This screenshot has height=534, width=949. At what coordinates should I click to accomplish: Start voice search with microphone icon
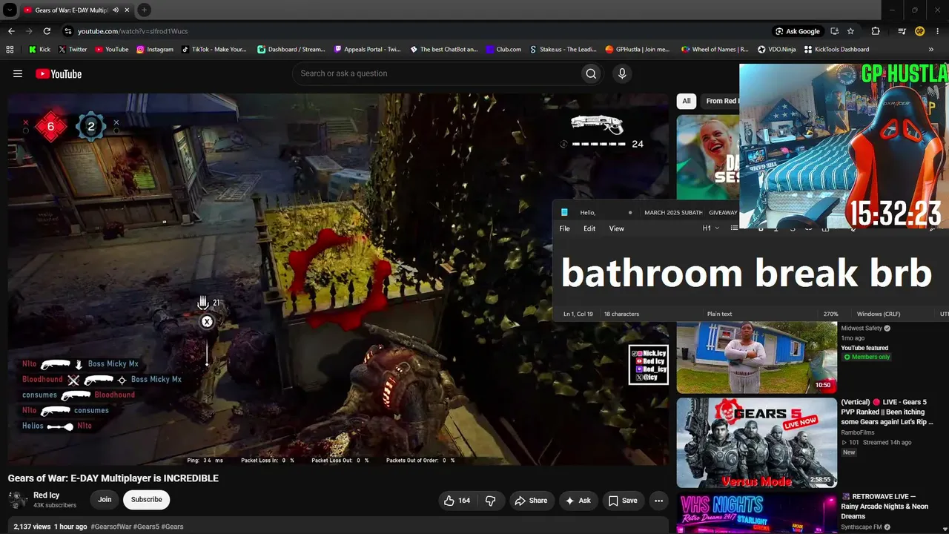622,73
